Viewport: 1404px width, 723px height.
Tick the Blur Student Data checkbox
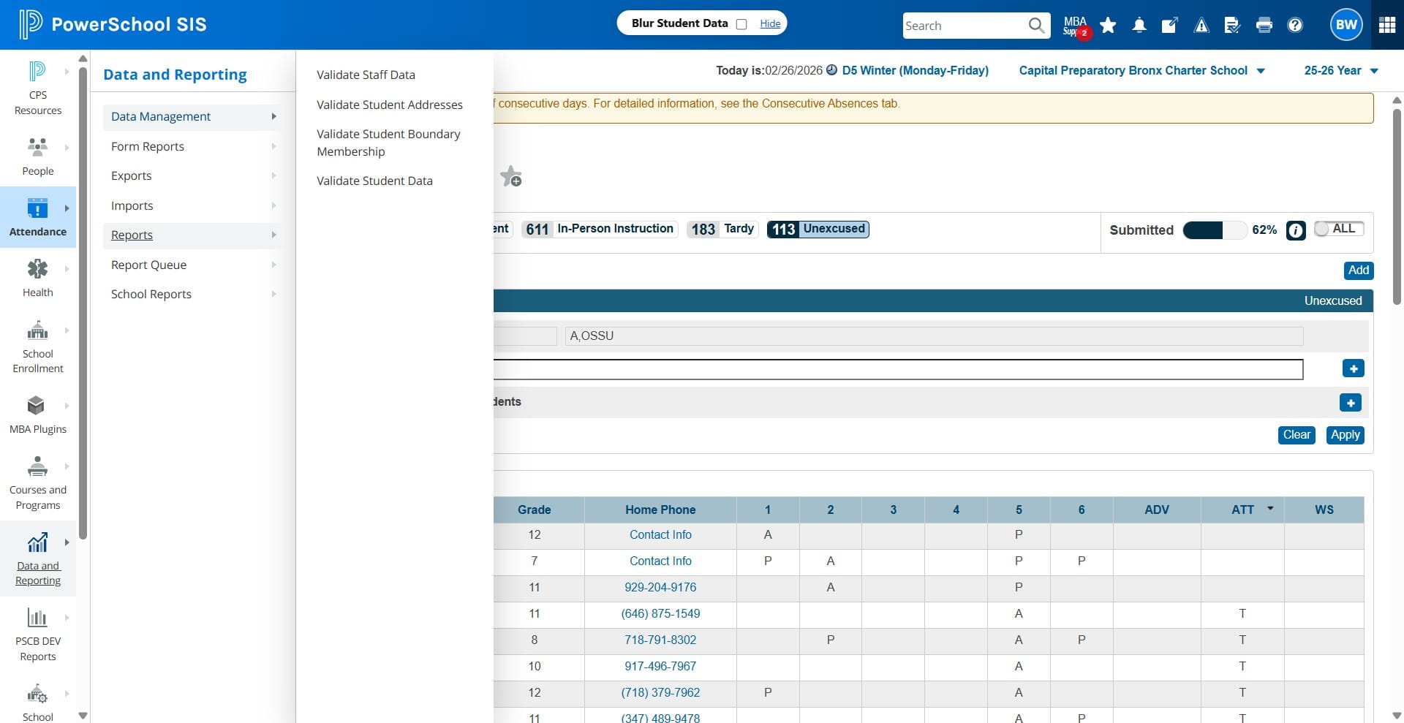point(741,24)
